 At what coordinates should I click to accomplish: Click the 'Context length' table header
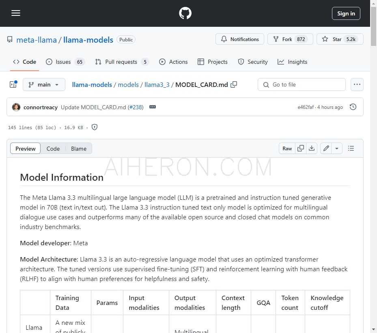(233, 303)
